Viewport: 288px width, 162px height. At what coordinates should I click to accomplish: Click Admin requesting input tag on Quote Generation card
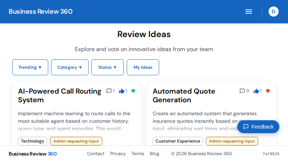(x=232, y=141)
